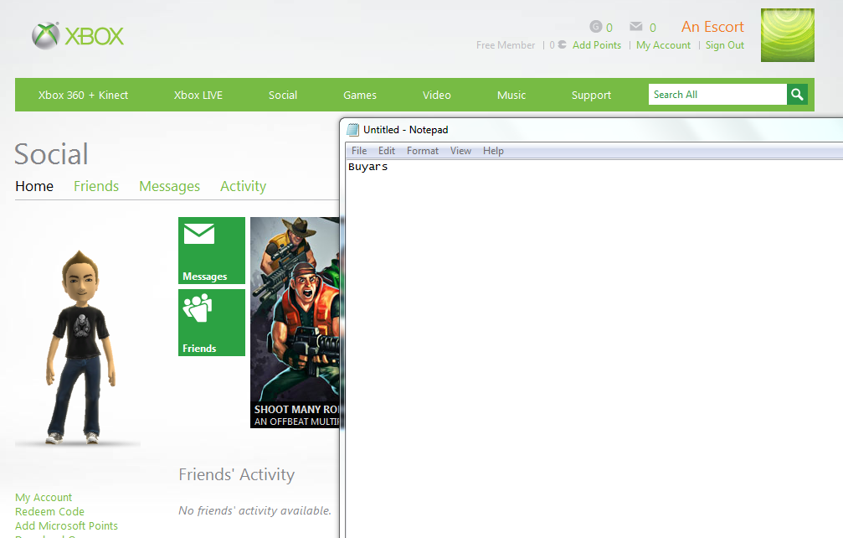Open Notepad Format menu
The image size is (843, 538).
423,151
